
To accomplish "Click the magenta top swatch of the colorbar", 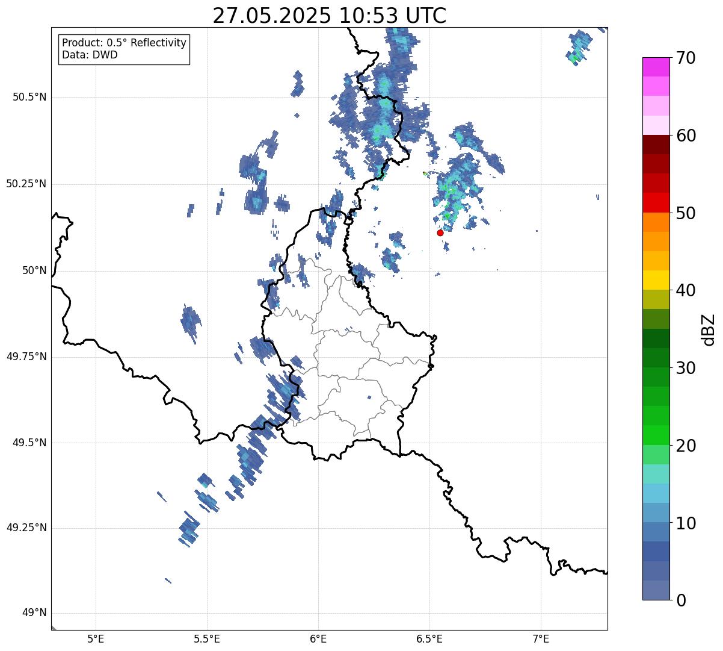I will coord(656,67).
